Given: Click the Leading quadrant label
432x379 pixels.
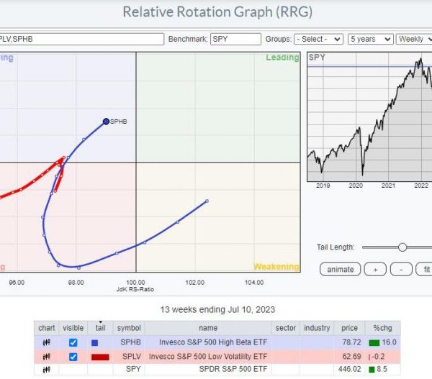Looking at the screenshot, I should [x=282, y=58].
